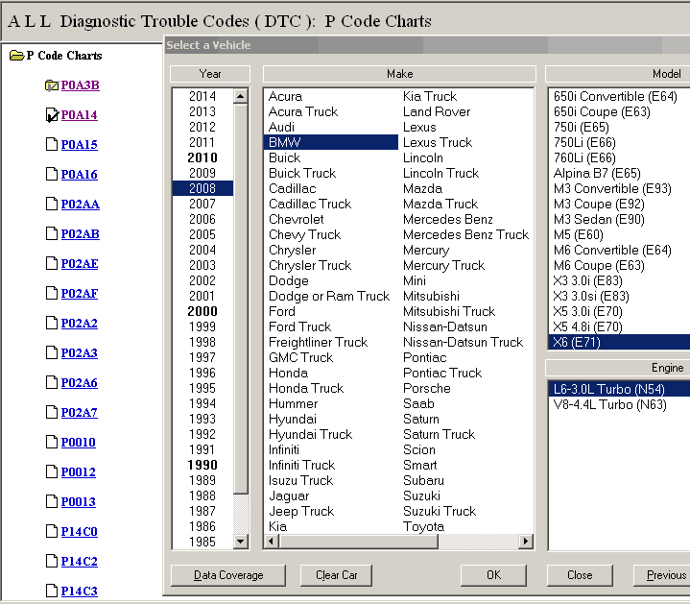Click the Previous button
690x604 pixels.
[662, 575]
